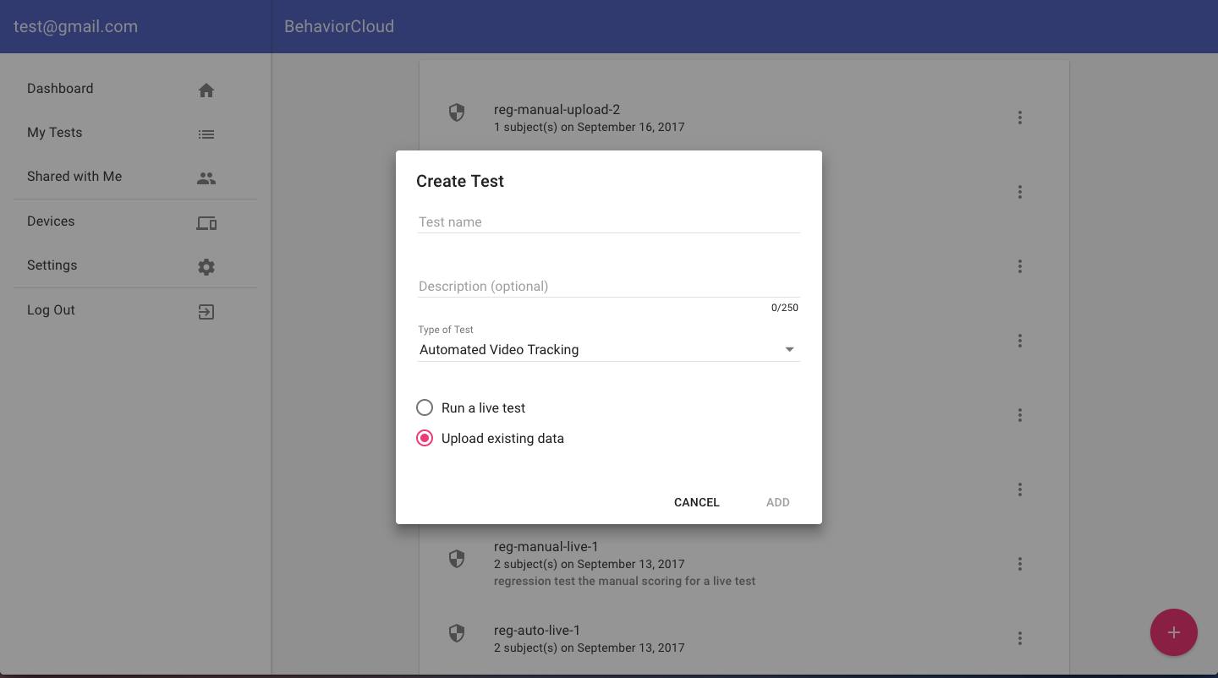Click the Dashboard home icon
The image size is (1218, 678).
coord(206,90)
